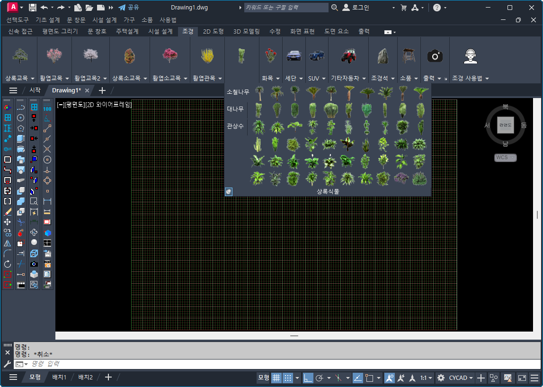
Task: Toggle snap mode dotted grid button
Action: [x=288, y=378]
